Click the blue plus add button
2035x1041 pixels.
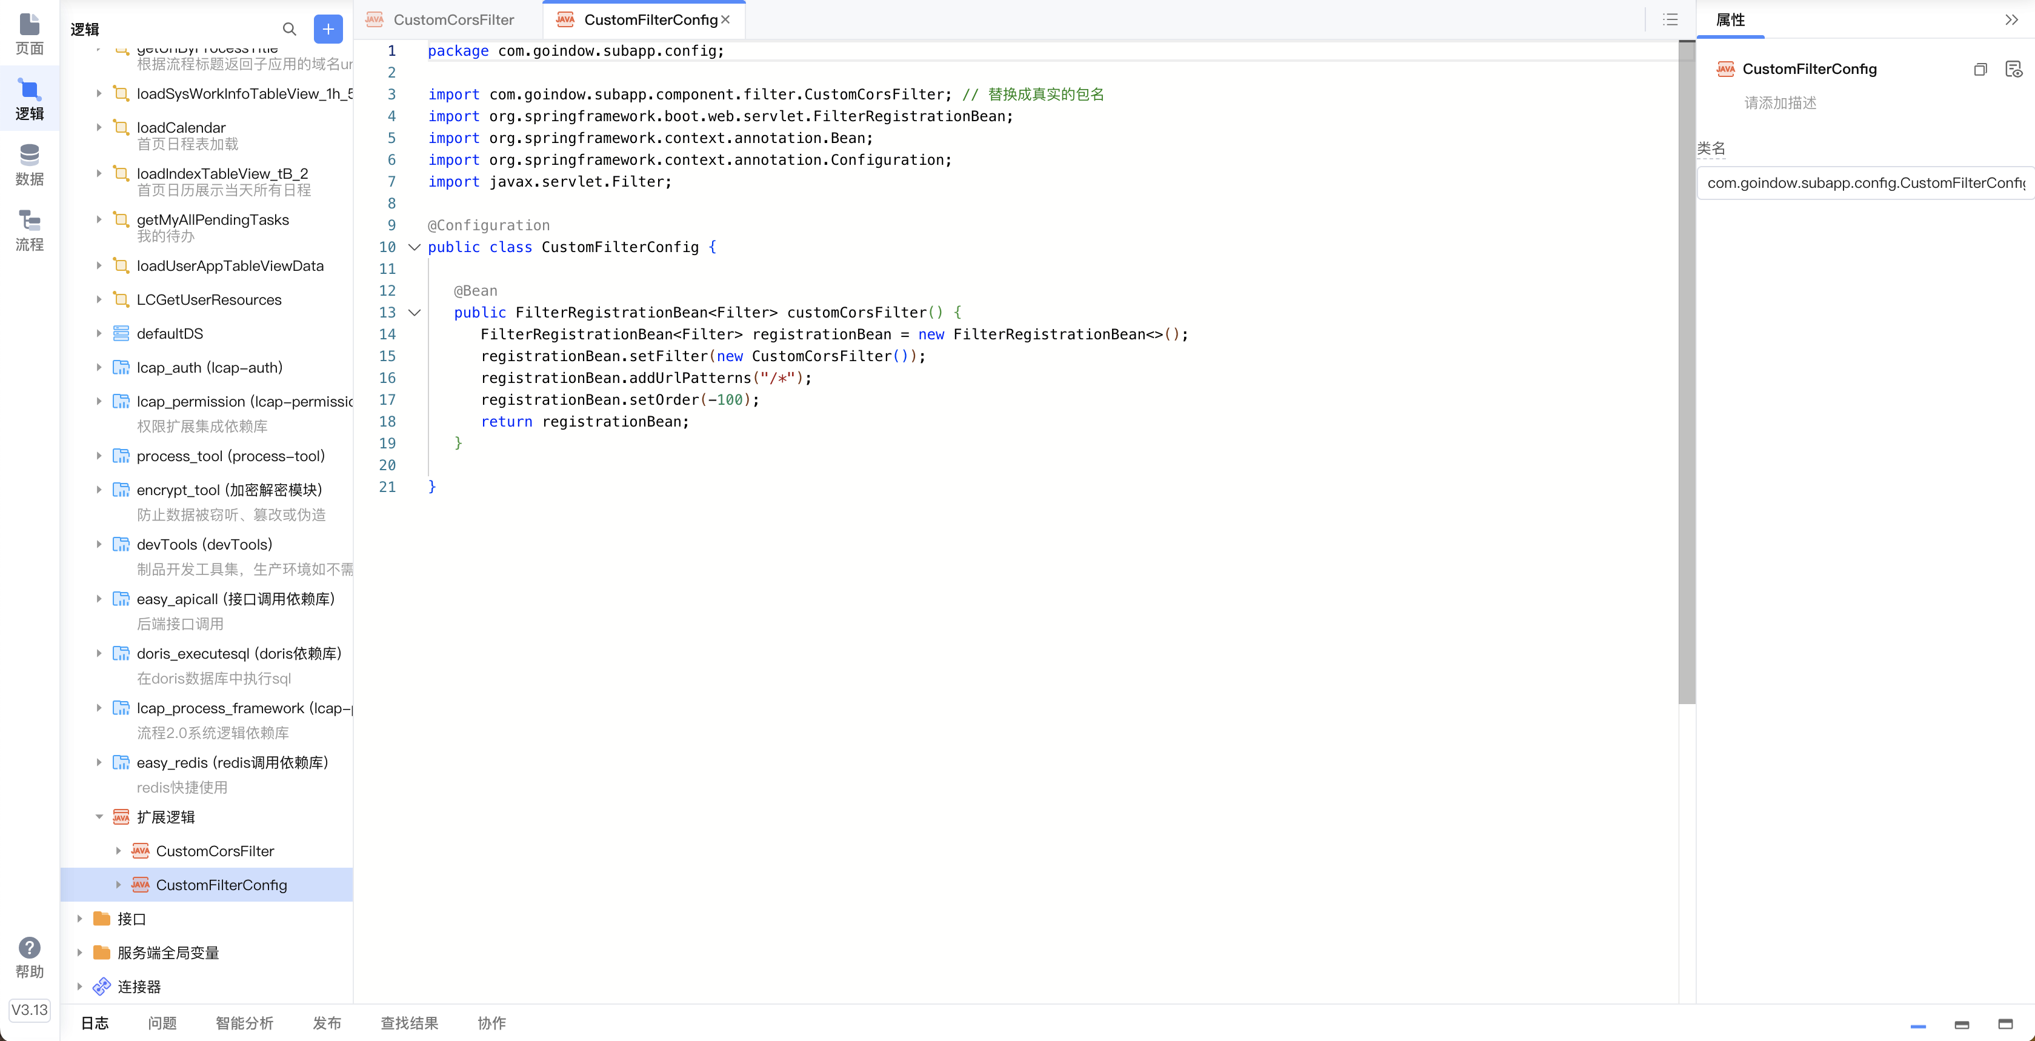point(328,29)
